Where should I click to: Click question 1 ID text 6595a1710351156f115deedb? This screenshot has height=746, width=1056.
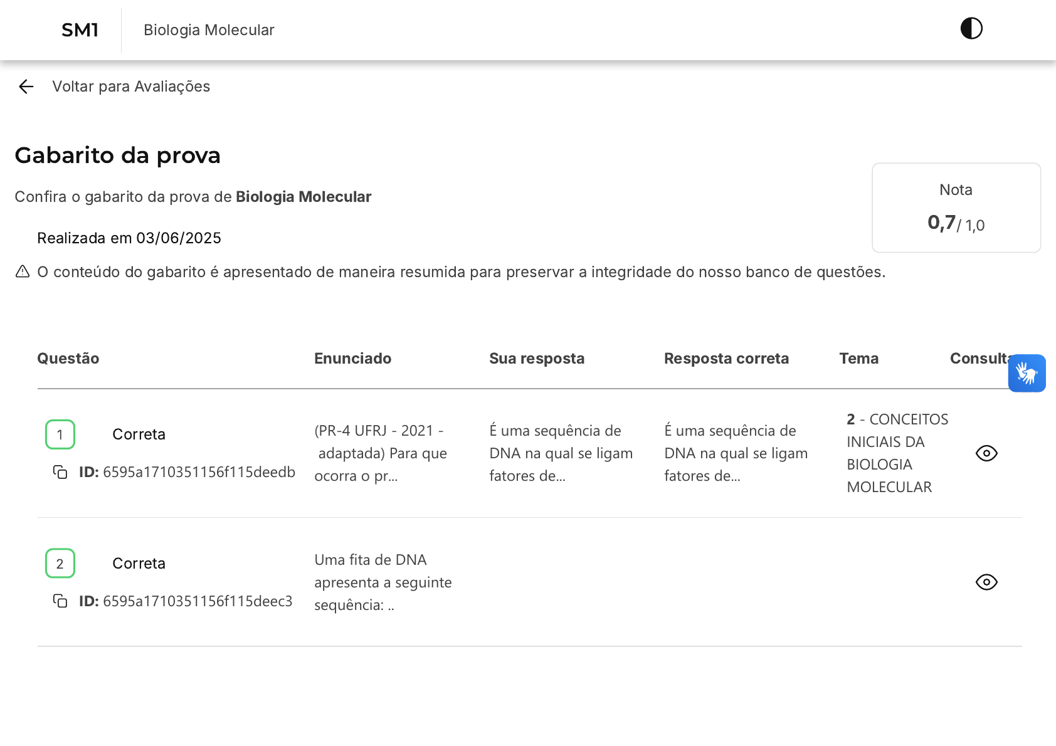(x=198, y=472)
